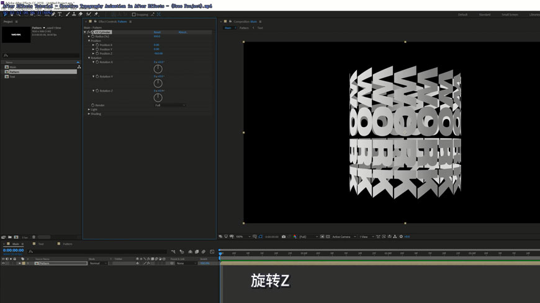Click stopwatch icon for Position X
540x303 pixels.
pyautogui.click(x=97, y=45)
